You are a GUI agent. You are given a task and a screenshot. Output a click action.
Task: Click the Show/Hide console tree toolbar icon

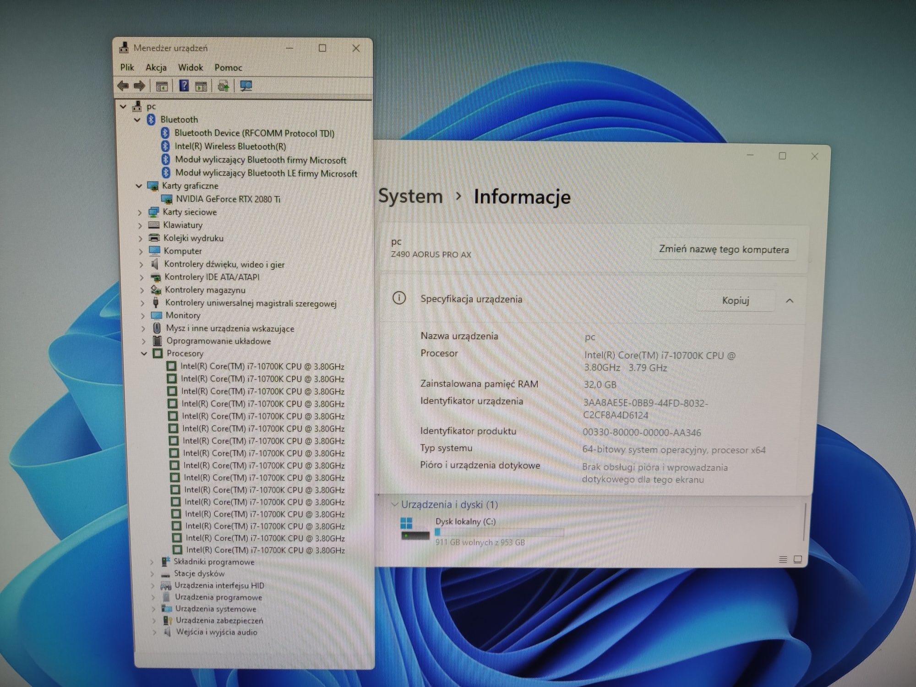pos(162,86)
